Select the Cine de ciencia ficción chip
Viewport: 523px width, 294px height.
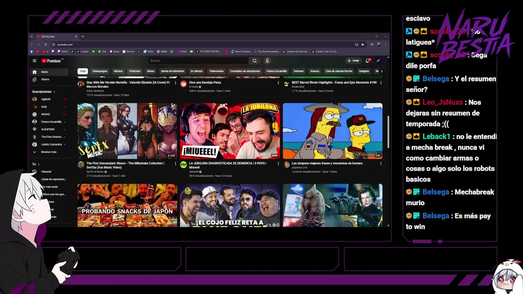[x=339, y=71]
